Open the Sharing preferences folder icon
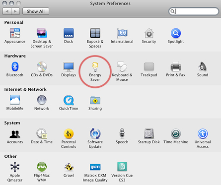 [95, 100]
